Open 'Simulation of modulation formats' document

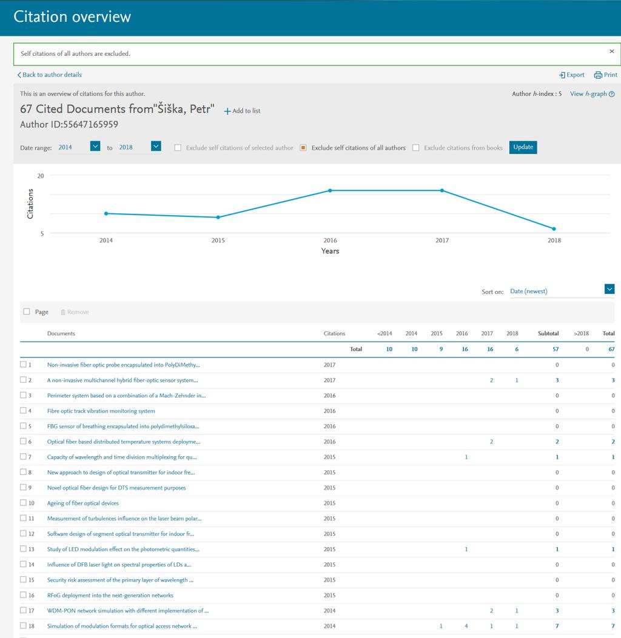(122, 626)
